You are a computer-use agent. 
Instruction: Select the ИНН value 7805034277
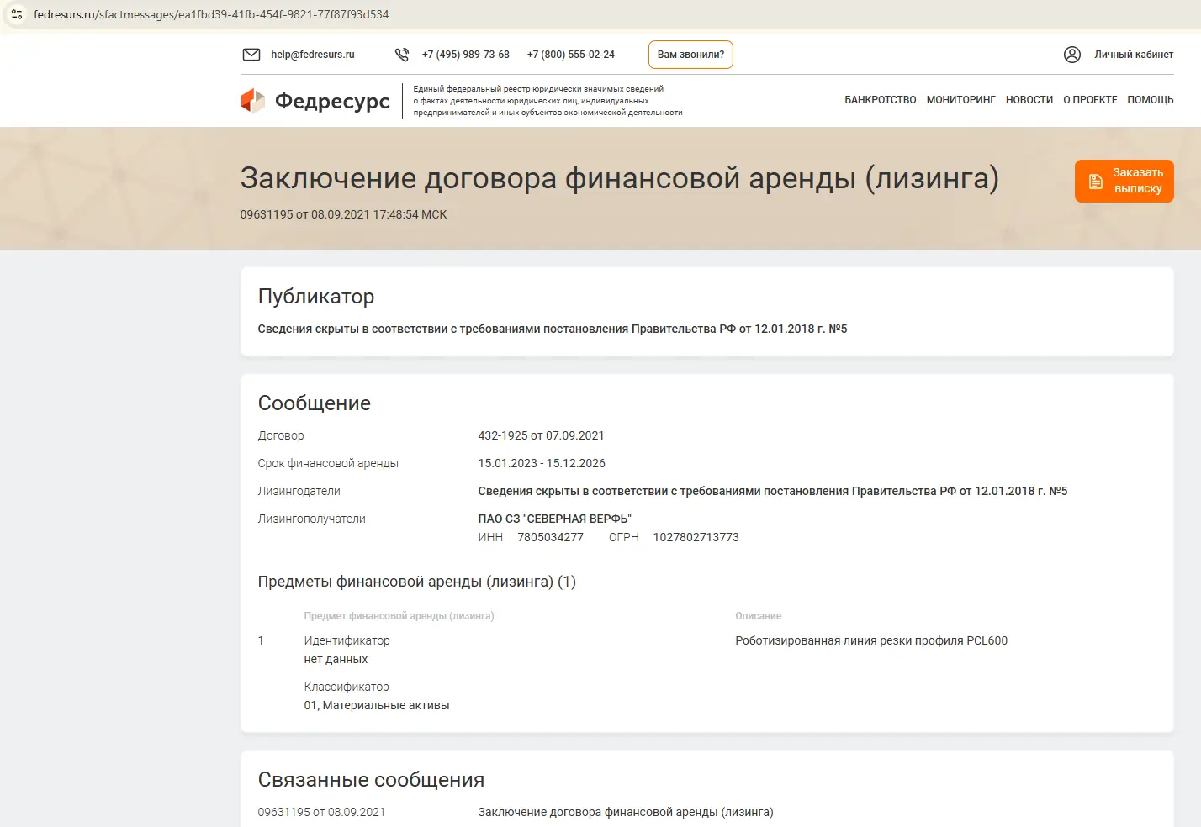(550, 537)
